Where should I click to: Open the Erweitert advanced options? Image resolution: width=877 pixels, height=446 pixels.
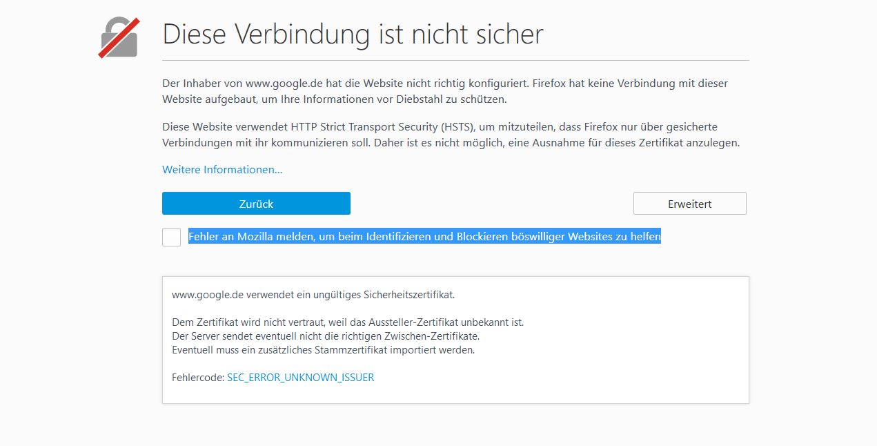pos(689,204)
